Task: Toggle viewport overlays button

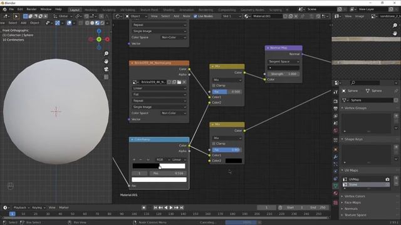Action: pos(69,23)
